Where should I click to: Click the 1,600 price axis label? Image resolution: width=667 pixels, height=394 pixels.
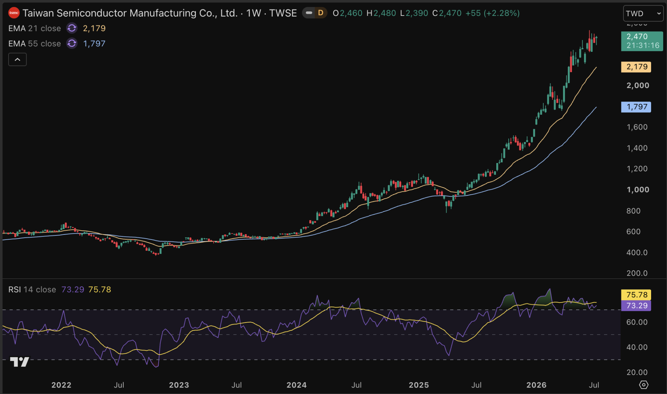637,127
